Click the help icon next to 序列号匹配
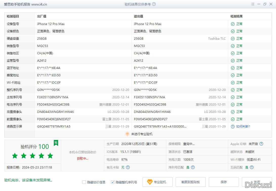 [x=193, y=167]
